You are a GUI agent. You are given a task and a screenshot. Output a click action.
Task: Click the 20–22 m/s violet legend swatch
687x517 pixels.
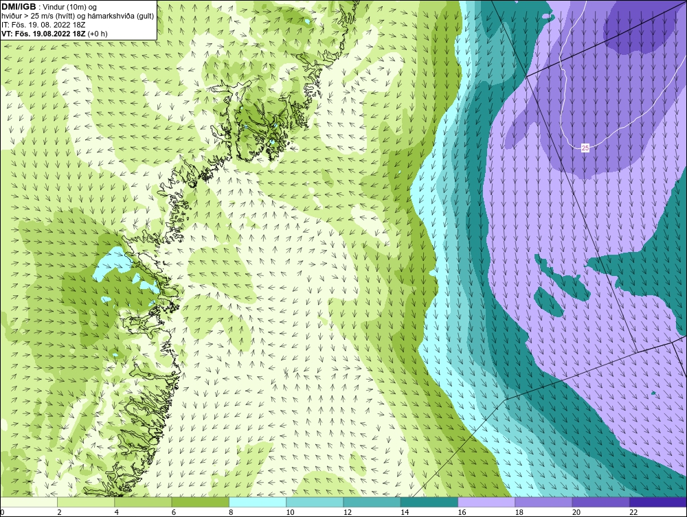(600, 502)
